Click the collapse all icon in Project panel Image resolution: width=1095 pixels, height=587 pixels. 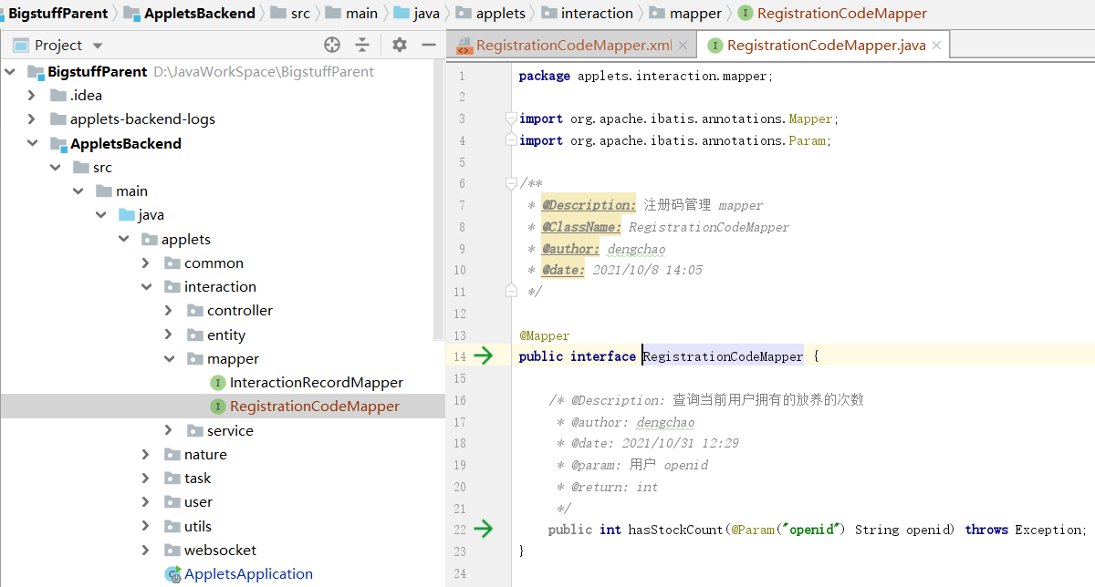click(362, 45)
